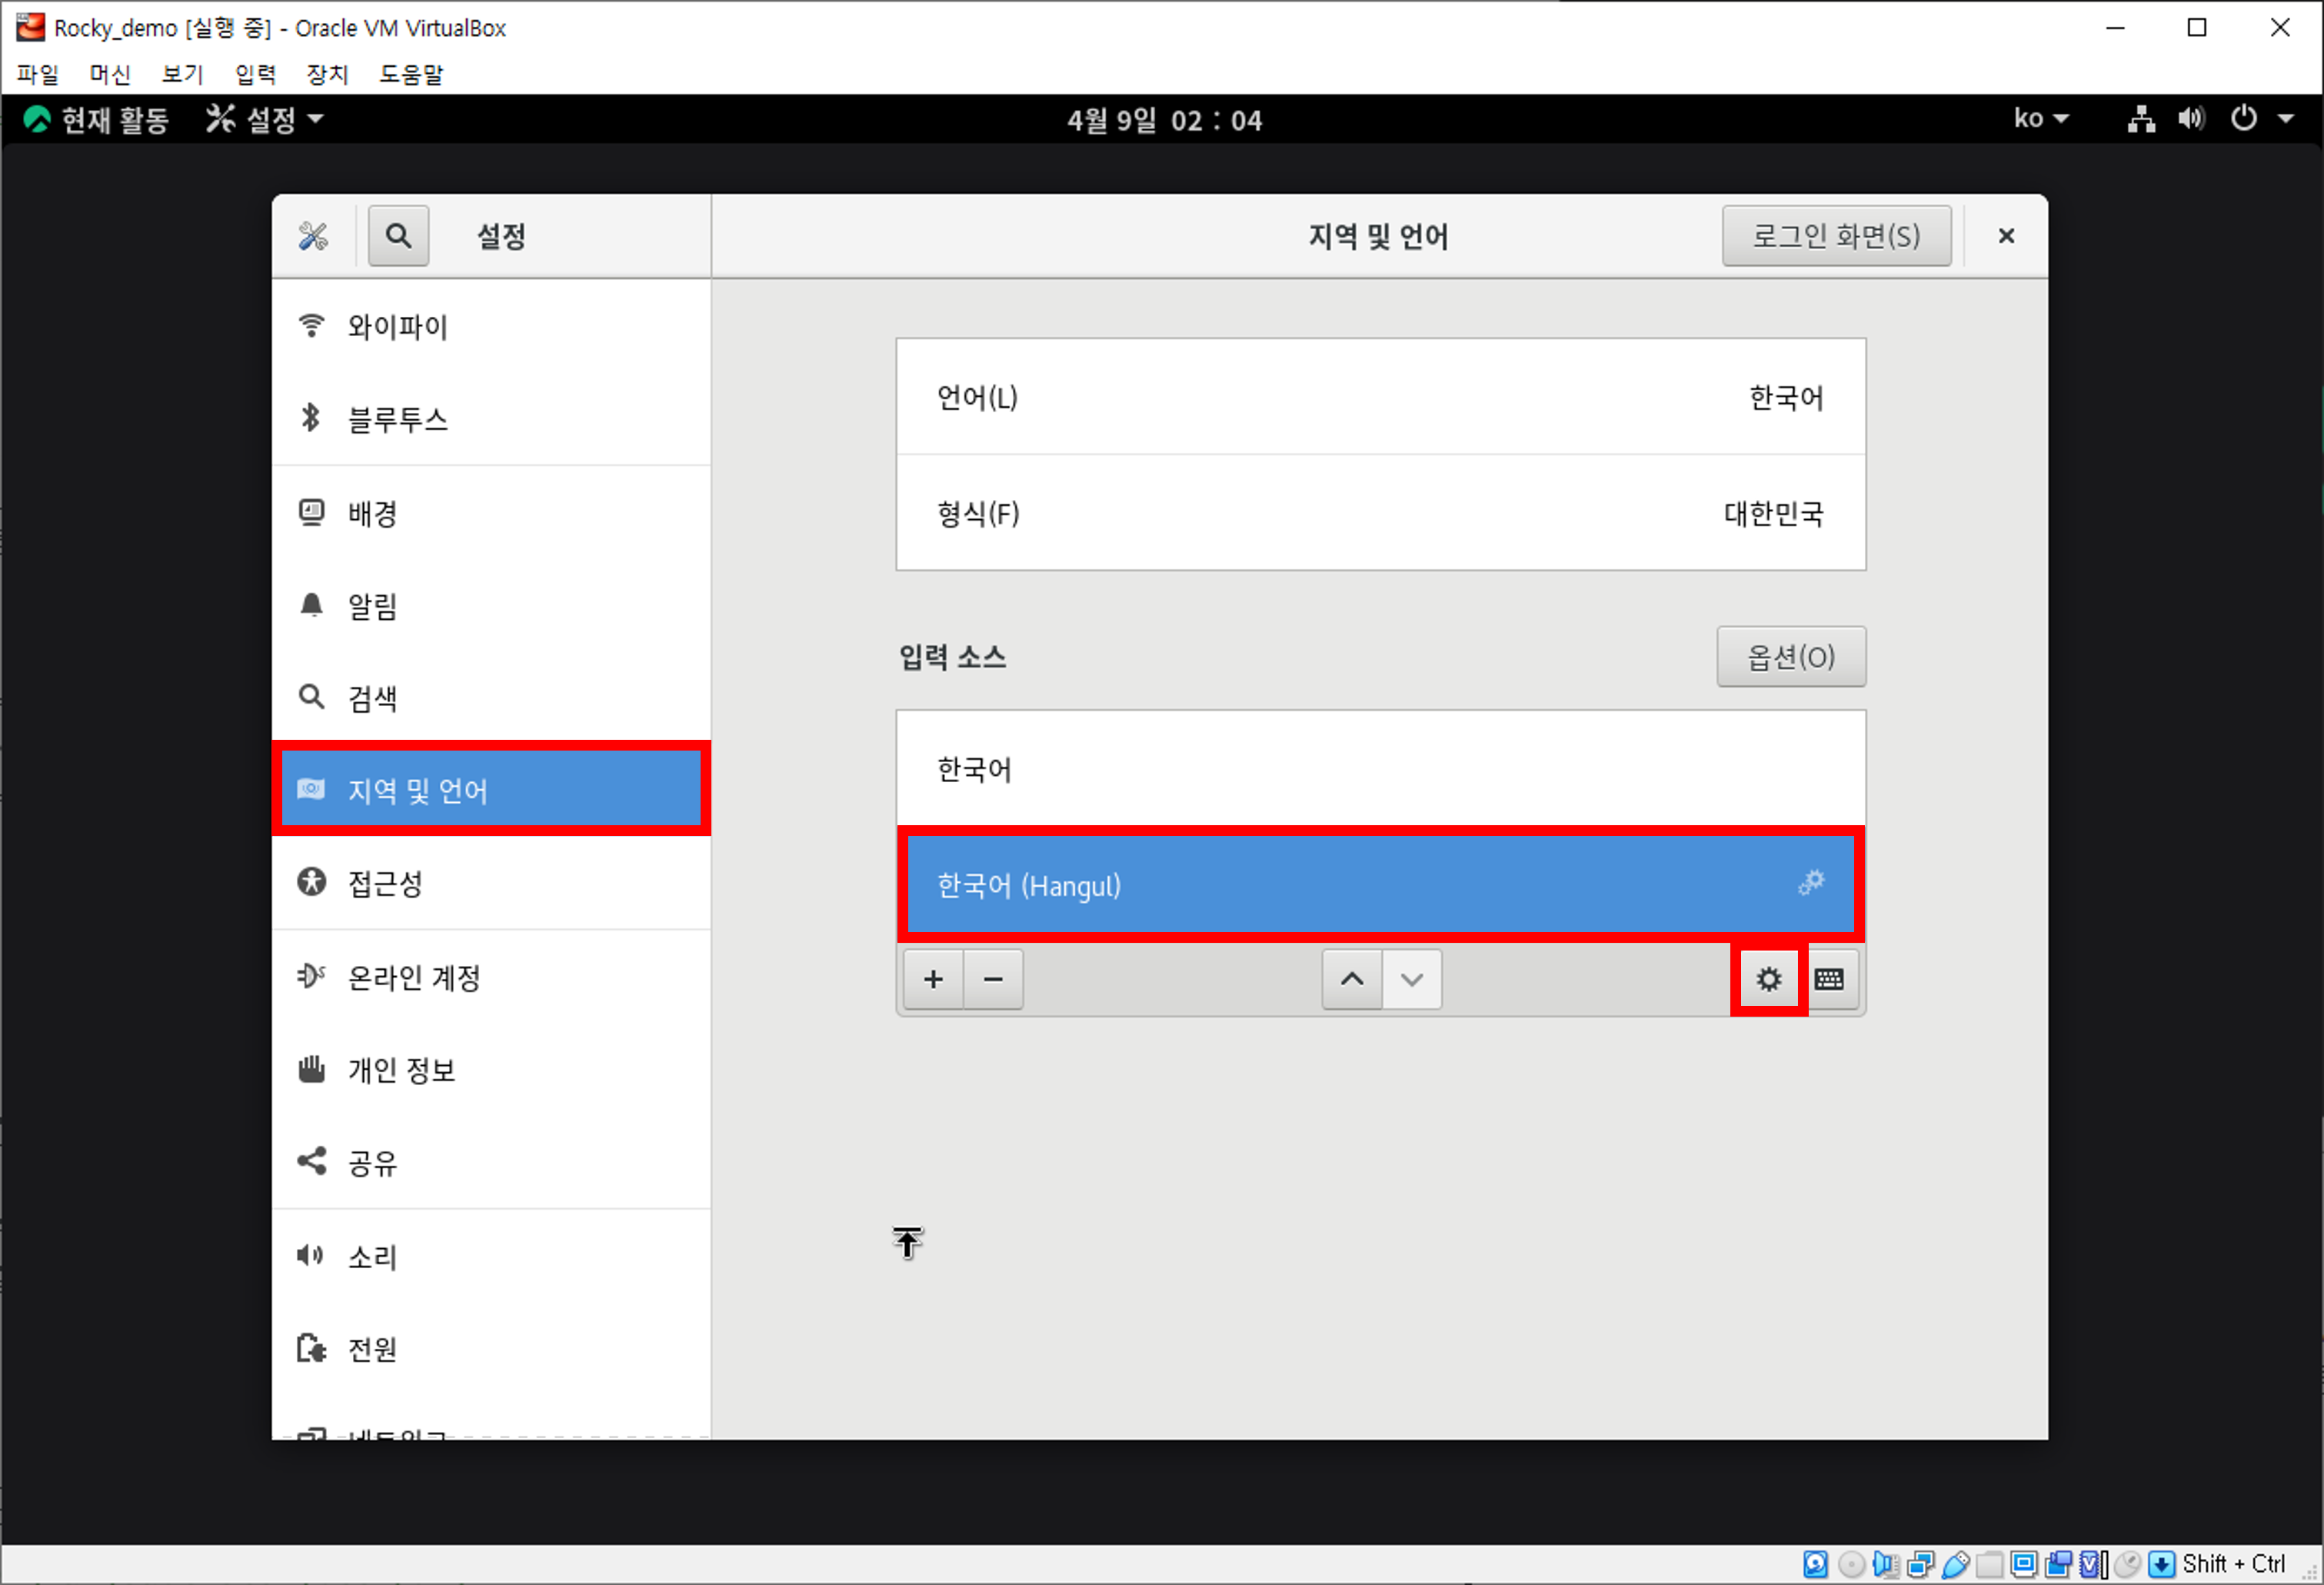Image resolution: width=2324 pixels, height=1585 pixels.
Task: Open the 언어(L) language row
Action: 1380,398
